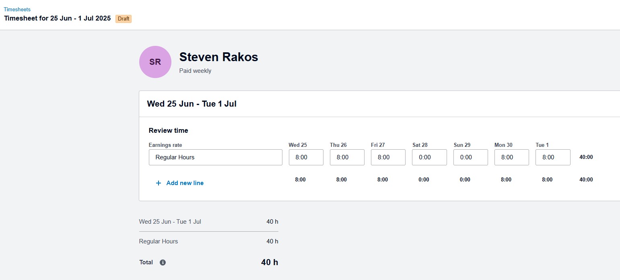Click the 40:00 row total
This screenshot has height=280, width=620.
point(586,157)
